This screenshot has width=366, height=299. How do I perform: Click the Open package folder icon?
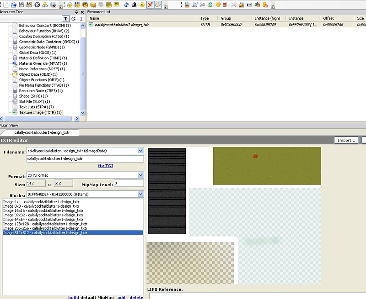[x=13, y=5]
